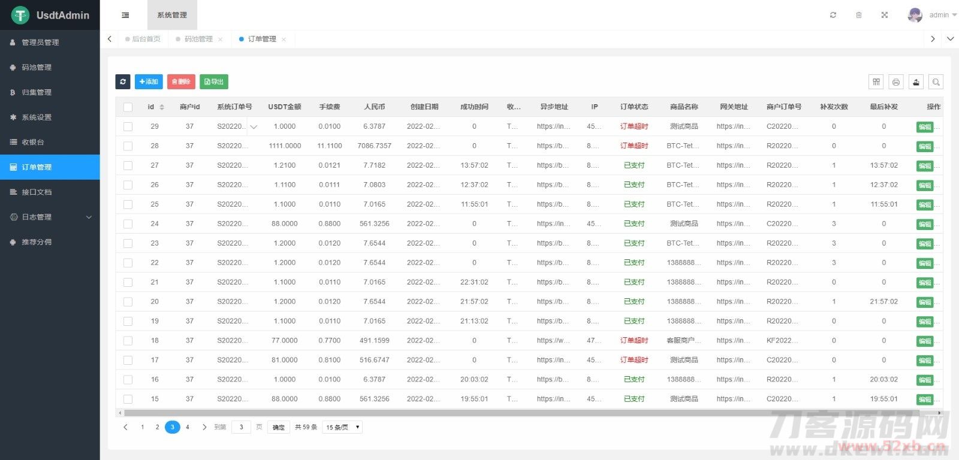Open the 15 条/页 page size dropdown

pyautogui.click(x=342, y=427)
